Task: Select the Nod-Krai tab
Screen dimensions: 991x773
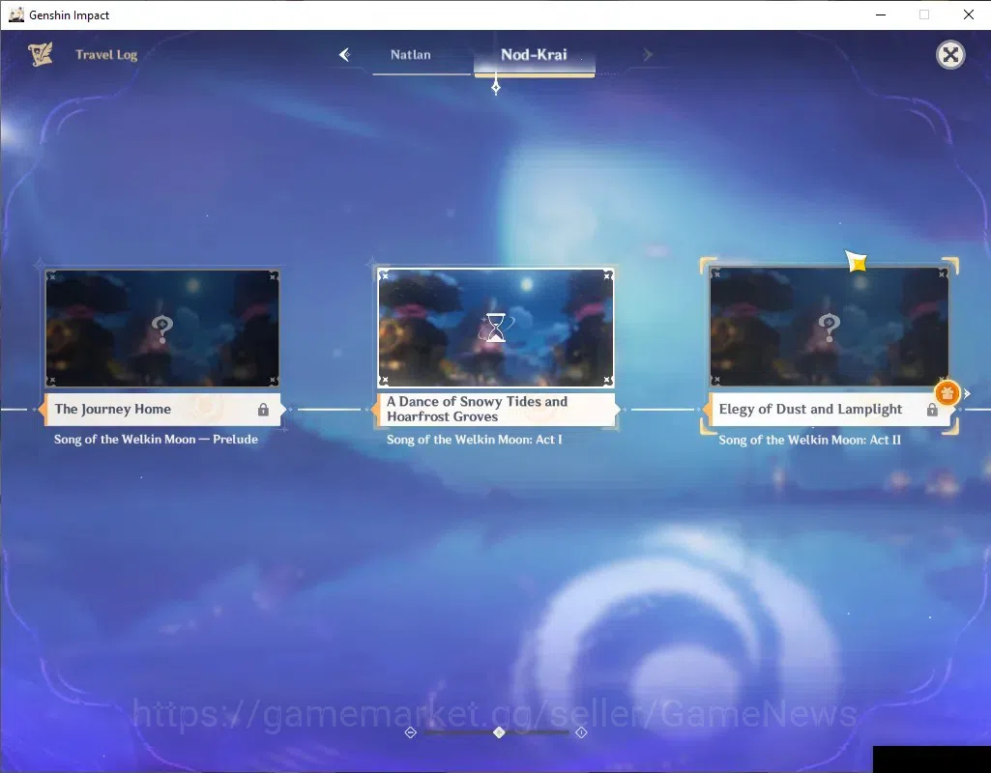Action: click(x=534, y=55)
